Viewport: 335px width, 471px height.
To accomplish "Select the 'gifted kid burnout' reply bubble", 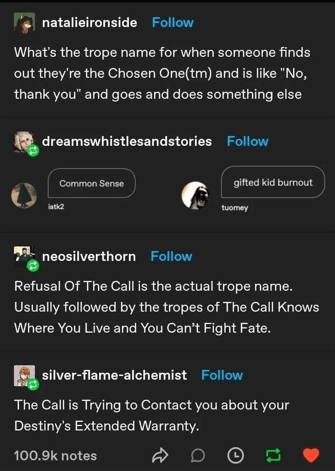I will click(273, 182).
